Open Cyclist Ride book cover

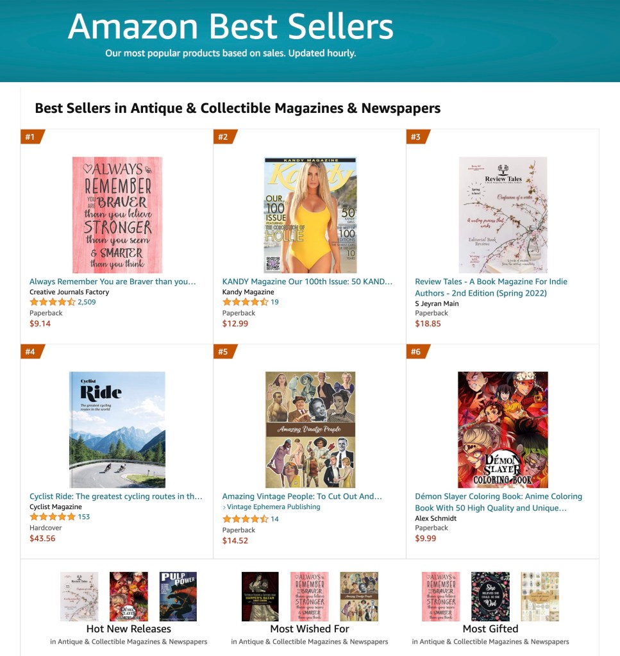[117, 430]
